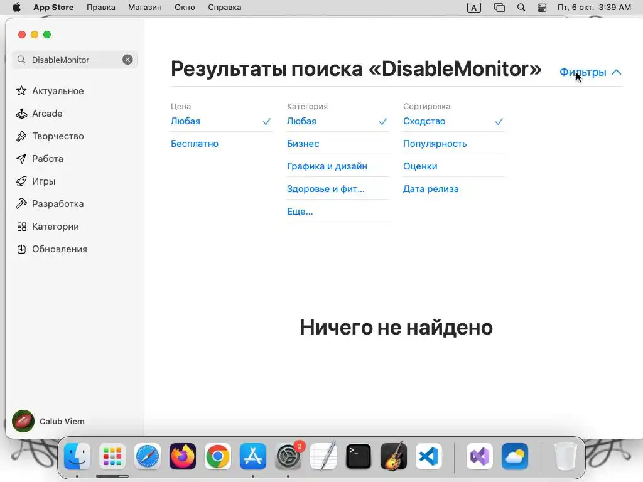Screen dimensions: 643x482
Task: Launch Google Chrome from the Dock
Action: 218,456
